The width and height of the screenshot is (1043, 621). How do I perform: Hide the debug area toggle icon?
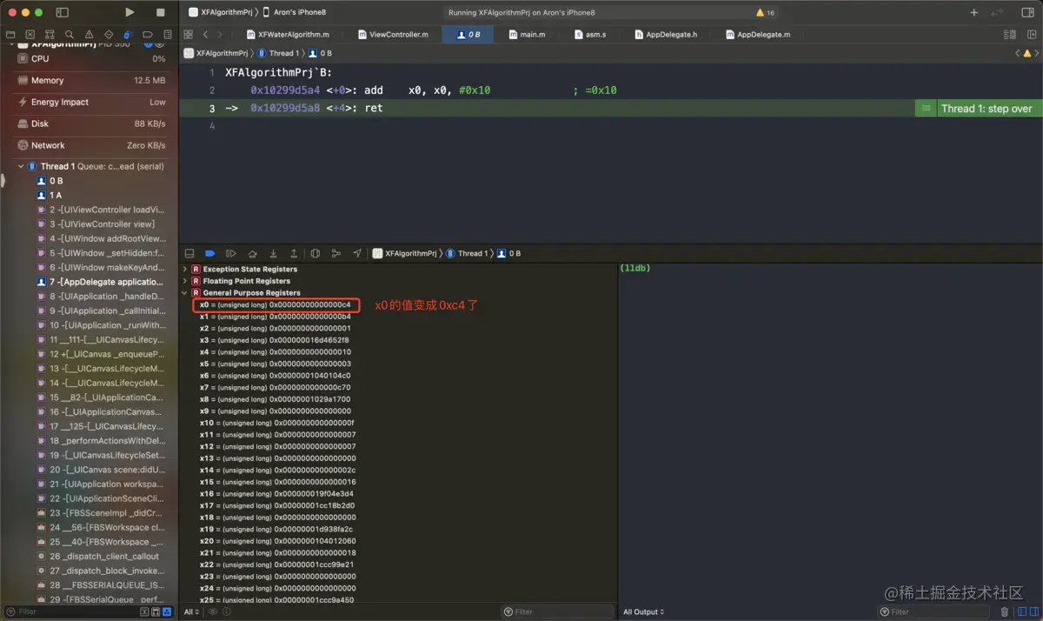[x=189, y=253]
